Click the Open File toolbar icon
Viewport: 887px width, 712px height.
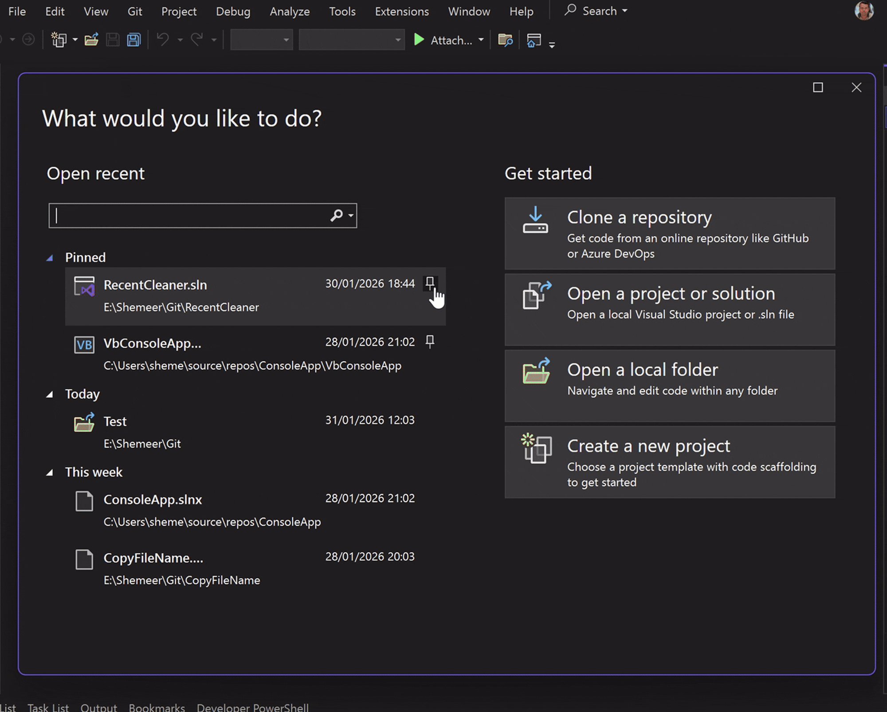click(x=91, y=40)
